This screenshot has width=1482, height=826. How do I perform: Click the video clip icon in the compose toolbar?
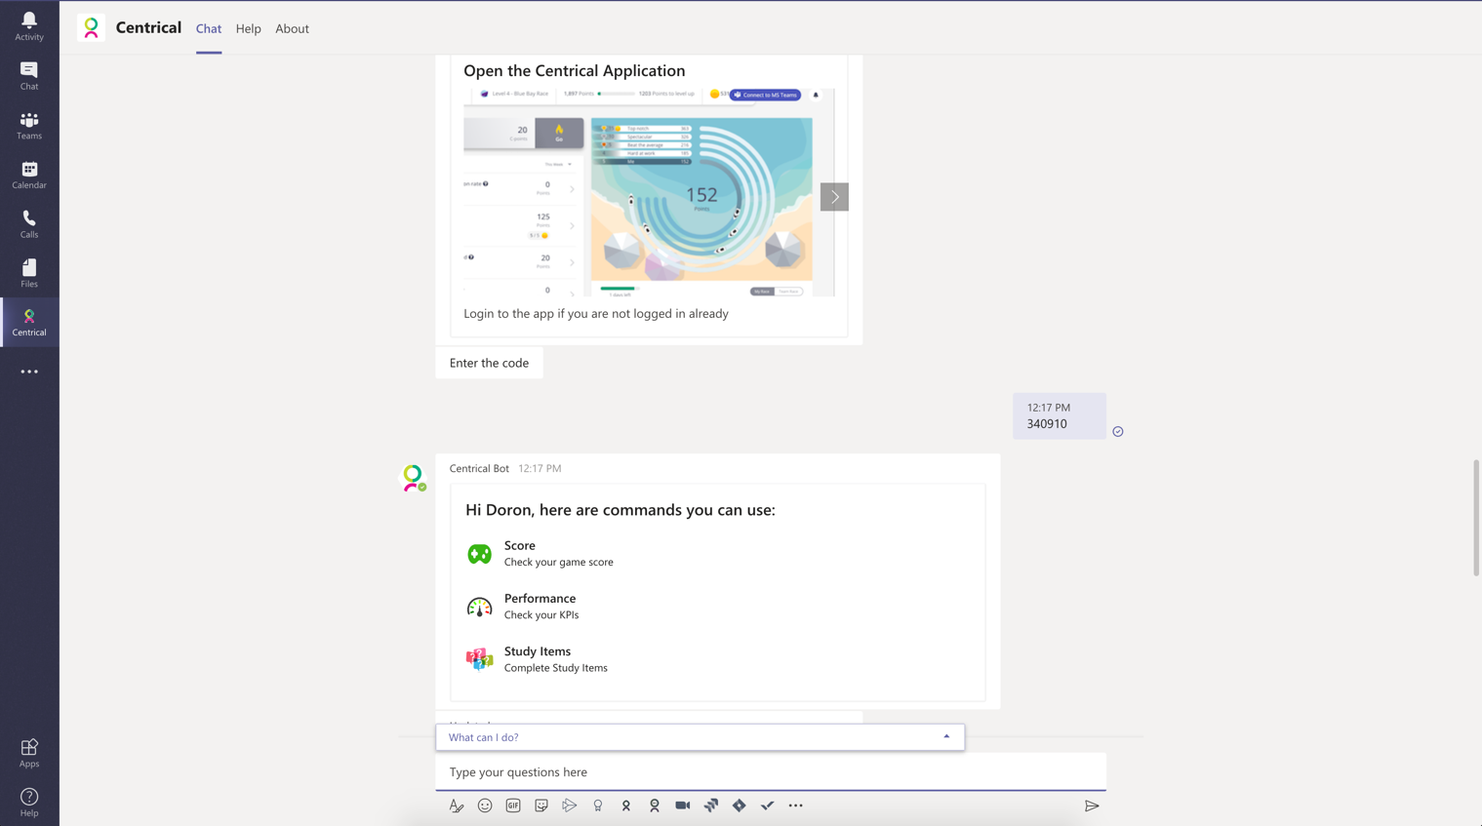point(682,806)
